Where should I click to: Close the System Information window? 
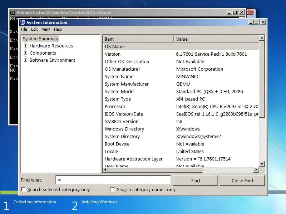pos(263,22)
